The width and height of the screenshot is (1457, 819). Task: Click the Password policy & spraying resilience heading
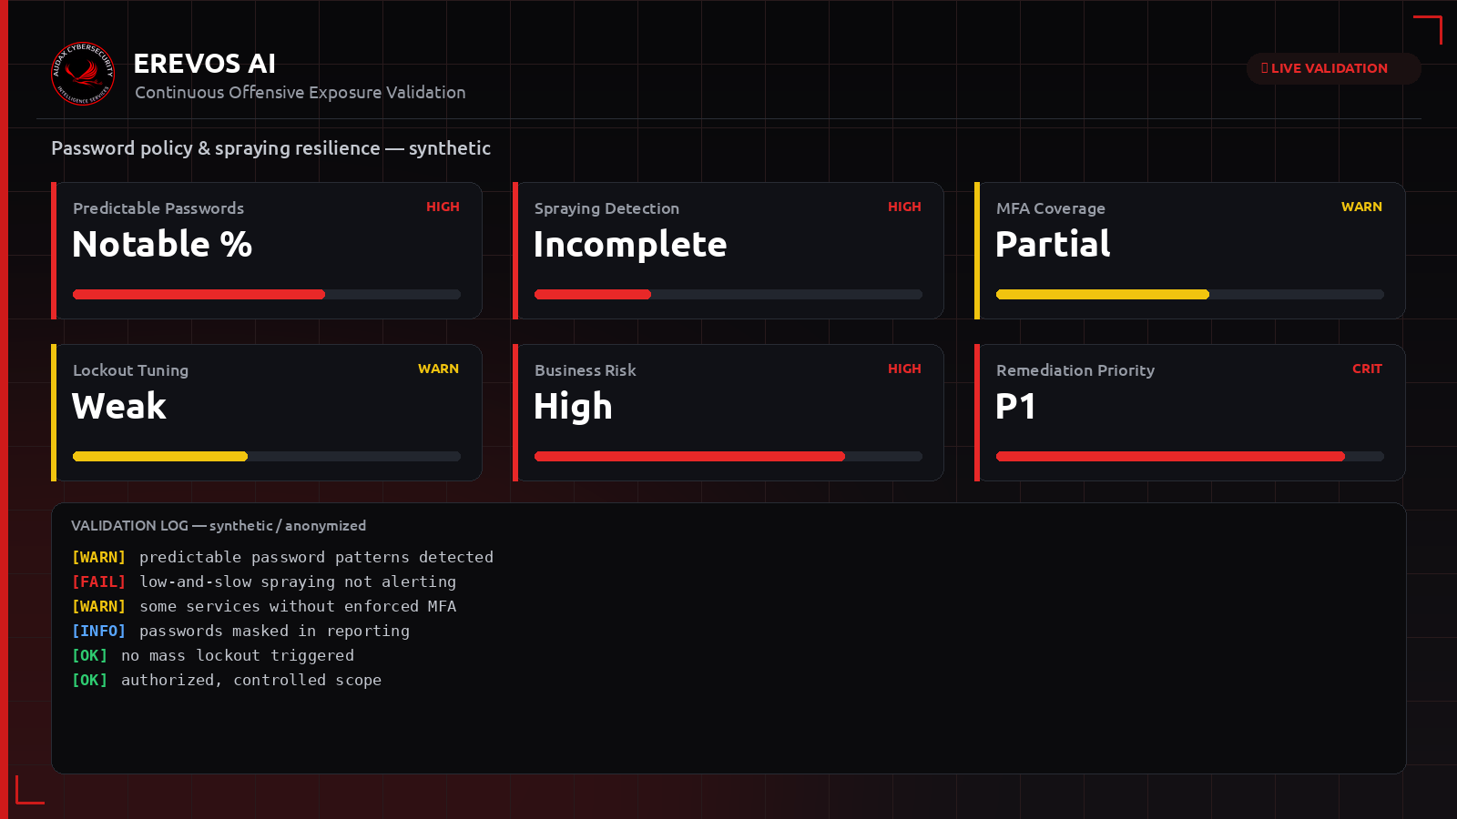(270, 148)
